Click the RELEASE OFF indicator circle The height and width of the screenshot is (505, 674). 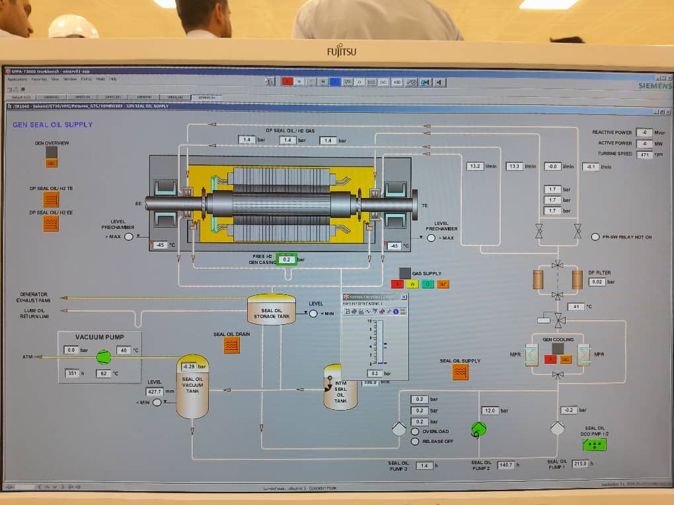pos(415,442)
